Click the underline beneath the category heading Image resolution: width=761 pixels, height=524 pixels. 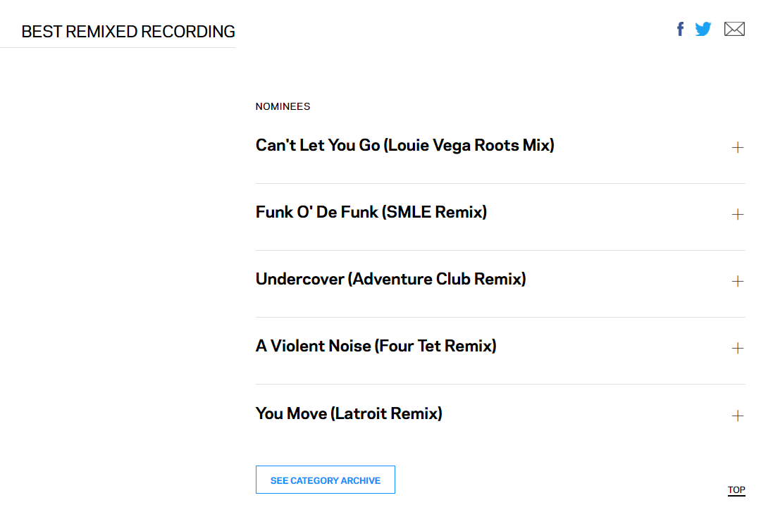click(x=118, y=48)
